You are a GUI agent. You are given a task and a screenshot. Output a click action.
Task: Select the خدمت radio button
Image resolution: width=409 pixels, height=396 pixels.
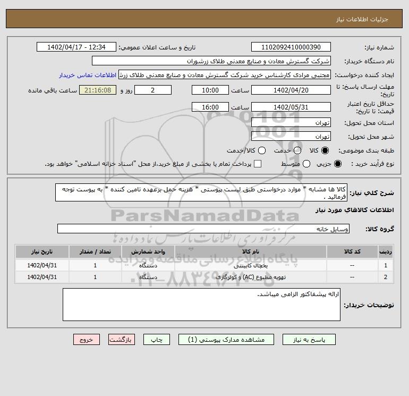(x=297, y=150)
